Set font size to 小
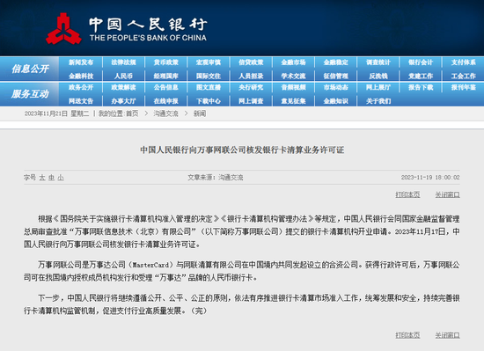Image resolution: width=484 pixels, height=351 pixels. tap(61, 178)
